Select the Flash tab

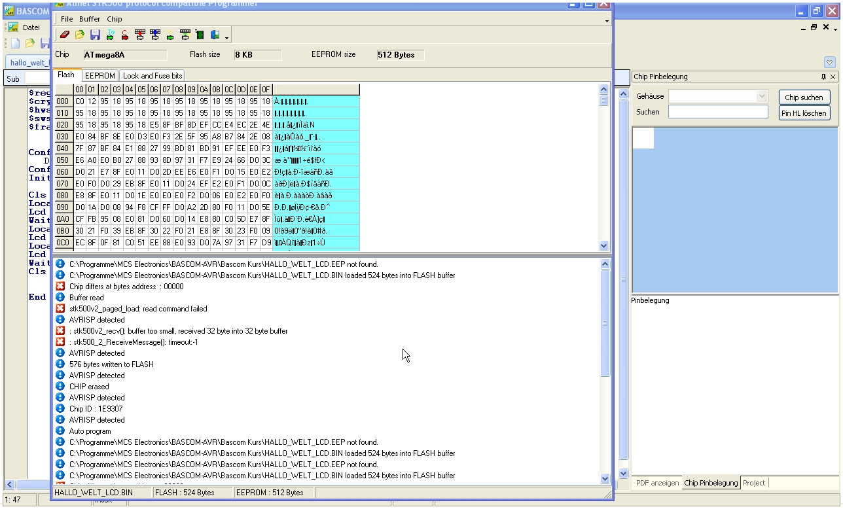[66, 75]
